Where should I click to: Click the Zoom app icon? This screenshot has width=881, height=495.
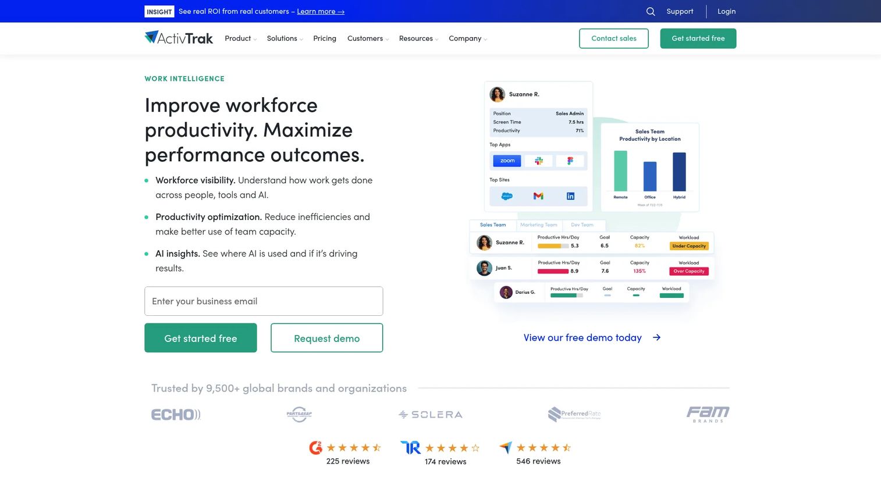[x=507, y=161]
